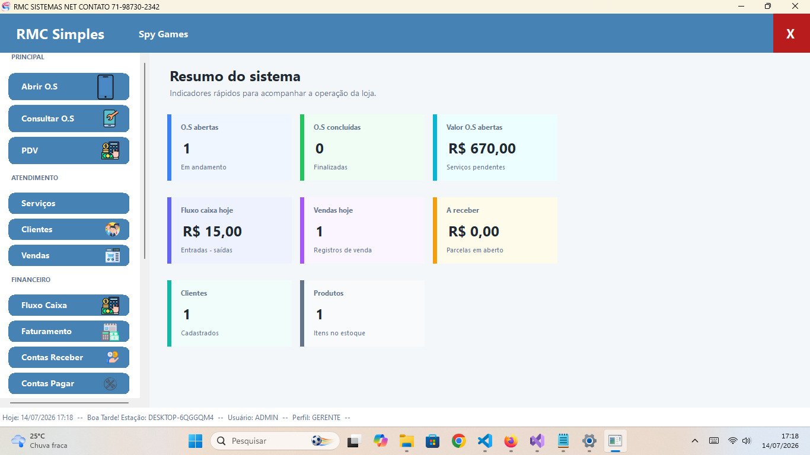Click the ATENDIMENTO section label

coord(35,178)
